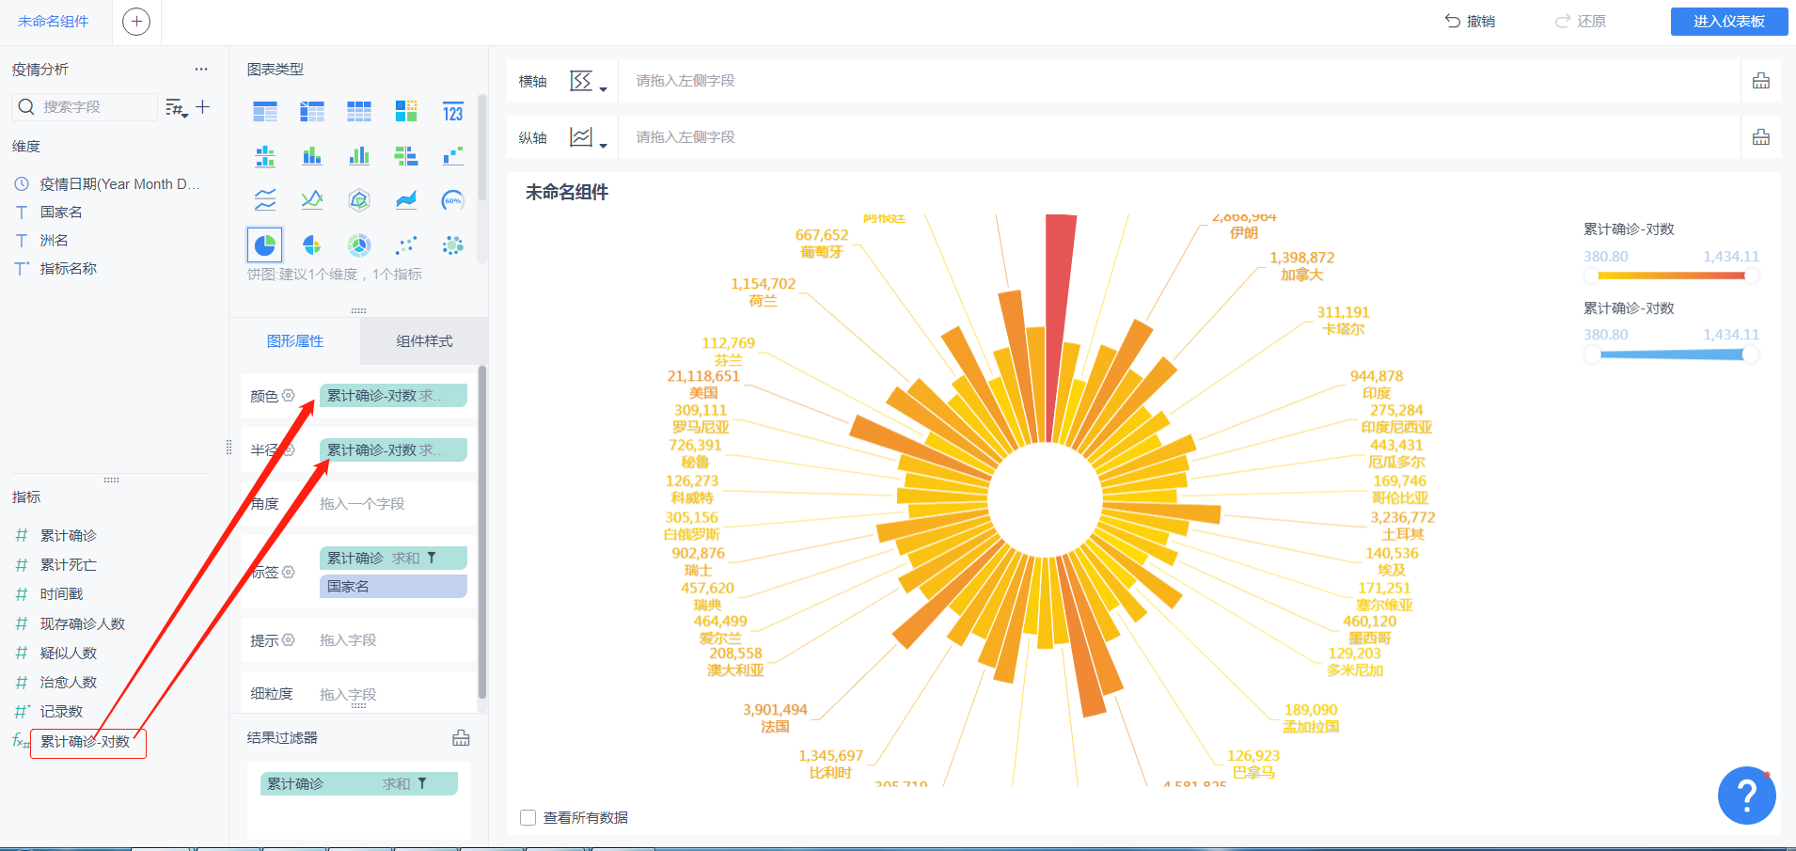Switch to the 图形属性 tab
Viewport: 1796px width, 851px height.
coord(295,341)
